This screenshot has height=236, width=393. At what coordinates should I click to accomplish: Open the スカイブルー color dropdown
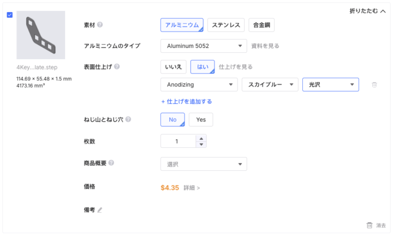[270, 85]
